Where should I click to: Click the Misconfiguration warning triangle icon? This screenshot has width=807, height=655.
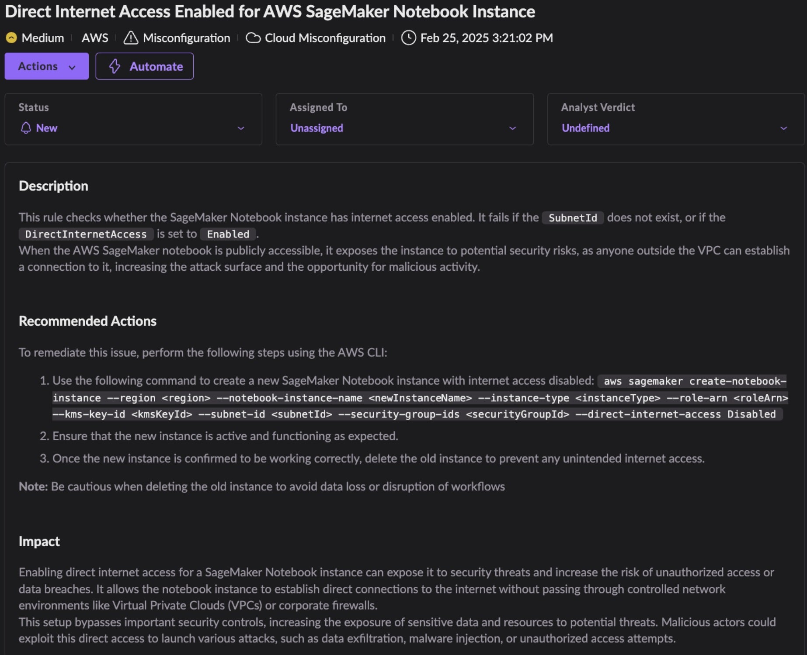[131, 38]
